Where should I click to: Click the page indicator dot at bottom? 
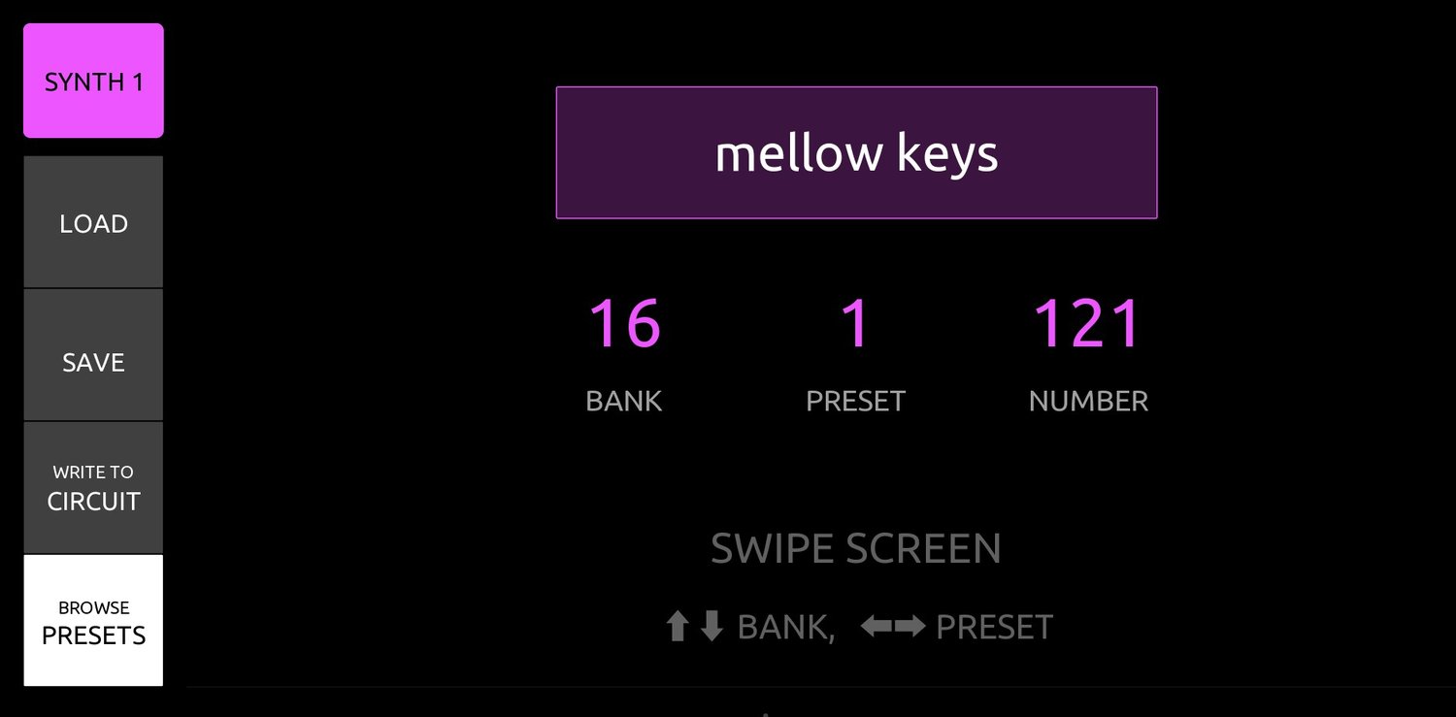tap(764, 713)
